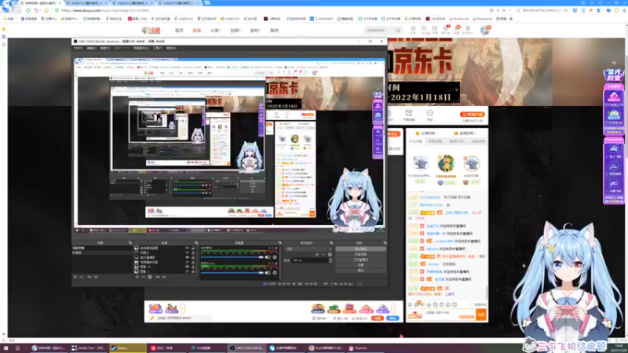Switch to the 直播 live tab
The image size is (628, 353).
tap(197, 31)
